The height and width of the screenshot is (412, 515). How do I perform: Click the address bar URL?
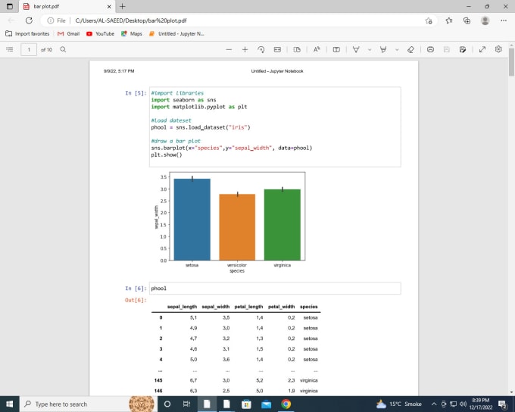click(131, 20)
